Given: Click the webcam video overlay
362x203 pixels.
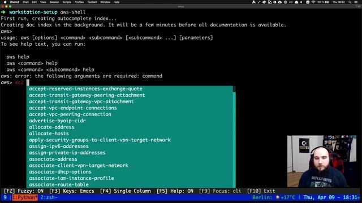Looking at the screenshot, I should click(322, 161).
